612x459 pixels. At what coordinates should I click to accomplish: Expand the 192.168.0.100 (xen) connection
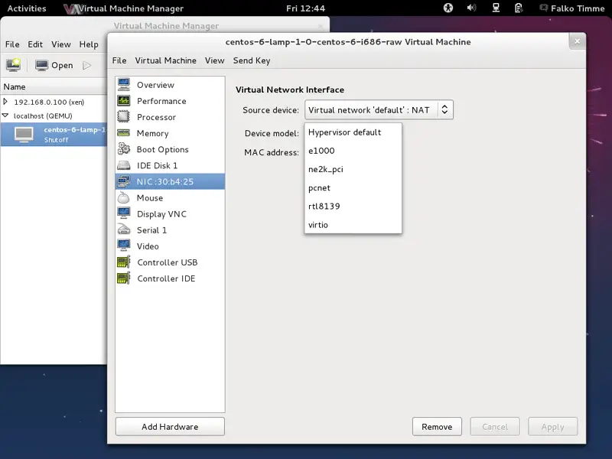click(5, 102)
